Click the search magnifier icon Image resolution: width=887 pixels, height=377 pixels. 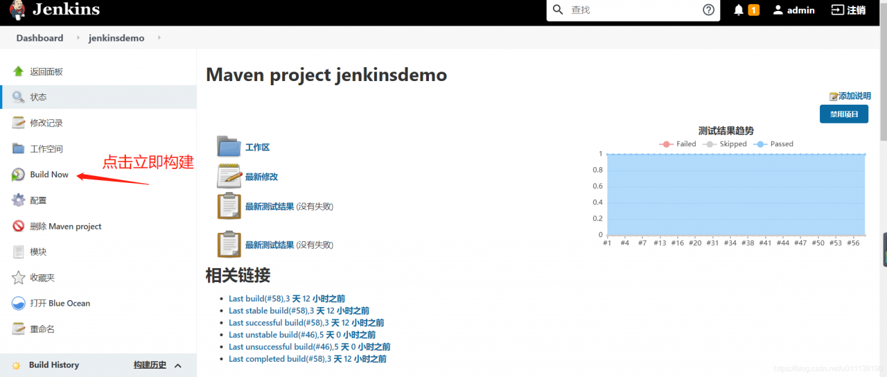(x=559, y=10)
